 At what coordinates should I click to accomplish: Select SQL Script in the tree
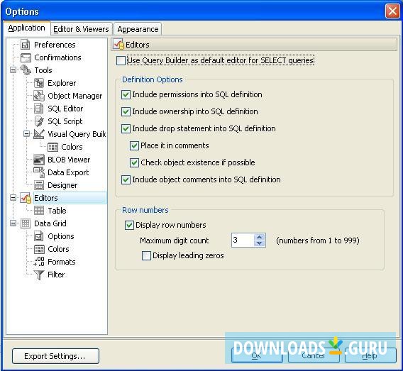[65, 121]
